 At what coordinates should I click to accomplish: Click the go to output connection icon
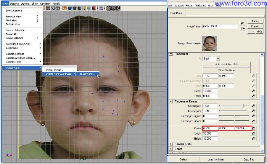243,29
